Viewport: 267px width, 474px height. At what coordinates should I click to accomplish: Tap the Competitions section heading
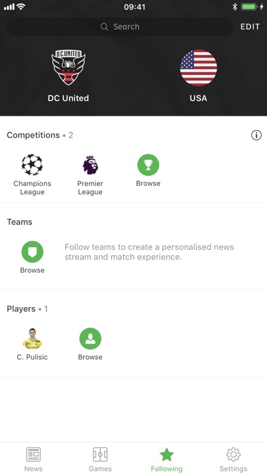[33, 135]
